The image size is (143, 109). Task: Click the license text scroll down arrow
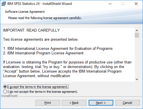pos(137,79)
